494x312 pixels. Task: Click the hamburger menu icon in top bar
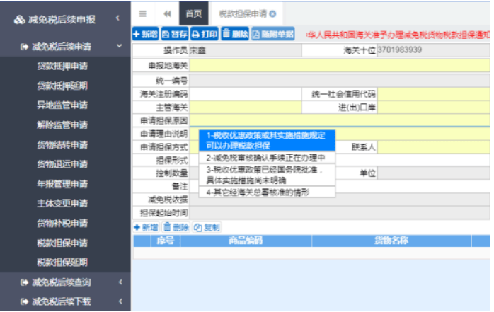click(x=143, y=13)
